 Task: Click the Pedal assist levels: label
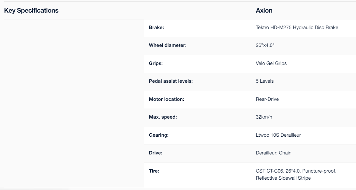[171, 81]
